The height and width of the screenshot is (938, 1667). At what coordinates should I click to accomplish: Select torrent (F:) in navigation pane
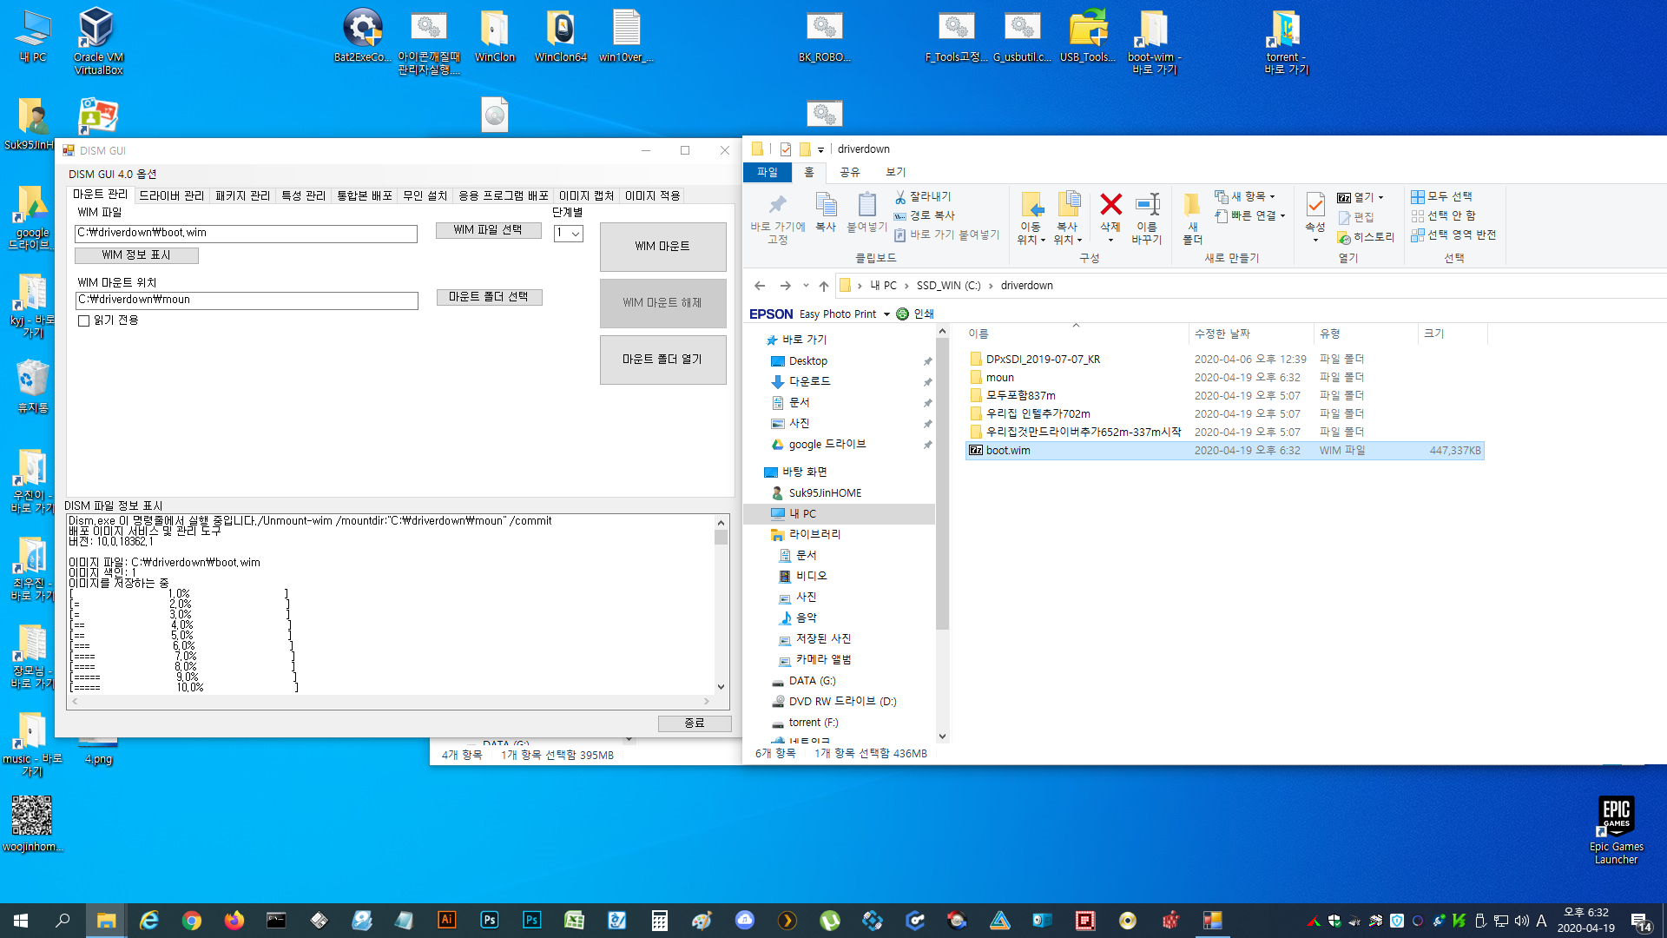pos(813,723)
